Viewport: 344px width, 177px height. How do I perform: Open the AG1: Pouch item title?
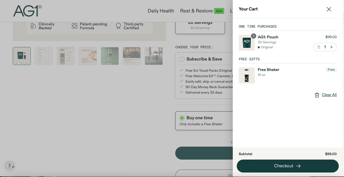pos(268,37)
